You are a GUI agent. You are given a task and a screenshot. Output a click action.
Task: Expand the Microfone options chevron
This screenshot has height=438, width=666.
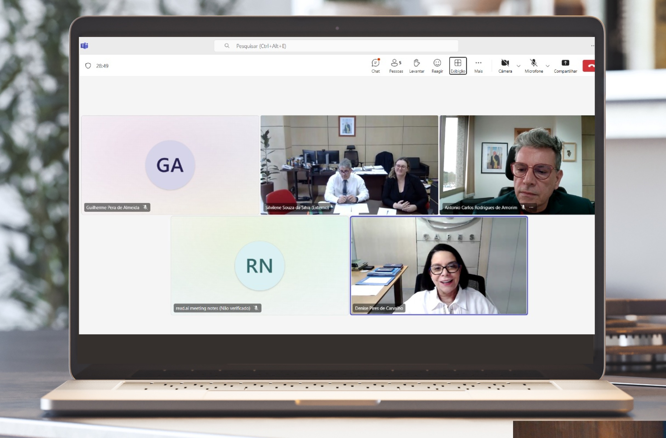[548, 66]
